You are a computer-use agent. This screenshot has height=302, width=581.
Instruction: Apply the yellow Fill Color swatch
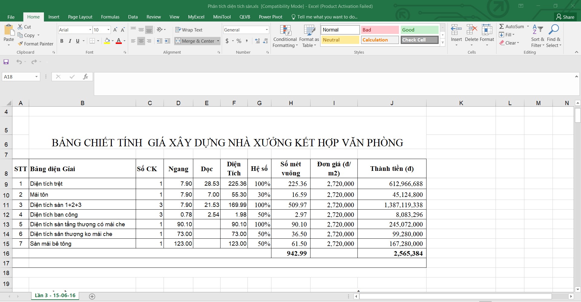pyautogui.click(x=107, y=41)
